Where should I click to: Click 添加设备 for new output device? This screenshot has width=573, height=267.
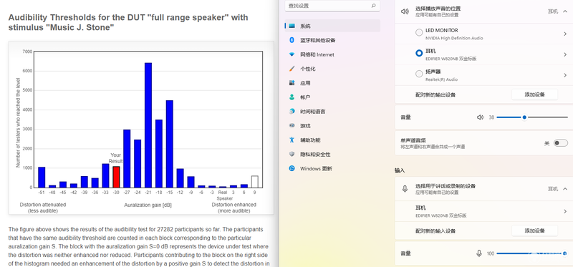tap(534, 94)
